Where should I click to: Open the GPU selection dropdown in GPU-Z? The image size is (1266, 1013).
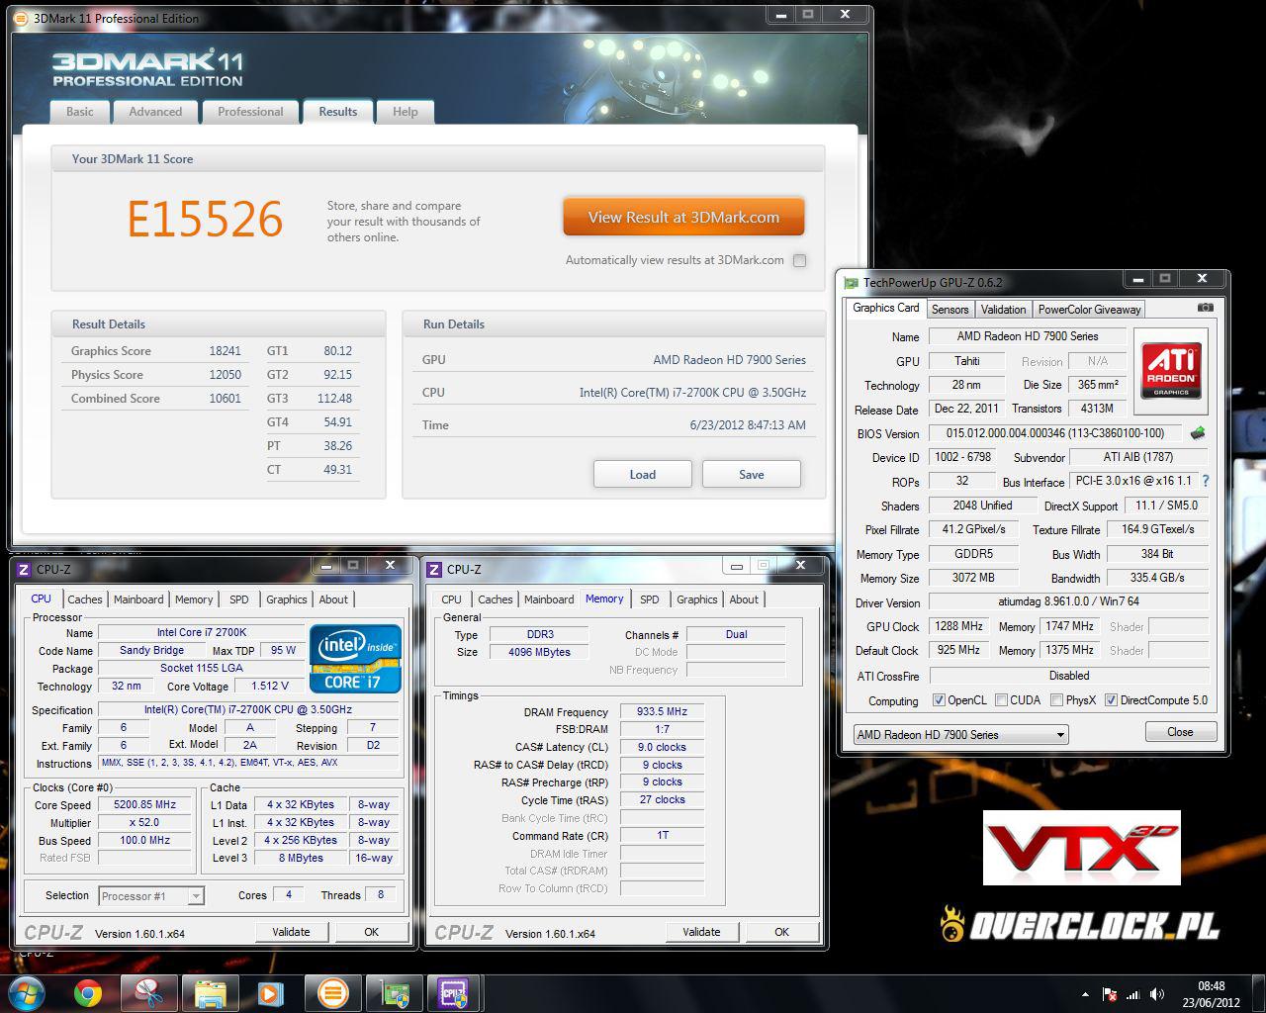961,734
